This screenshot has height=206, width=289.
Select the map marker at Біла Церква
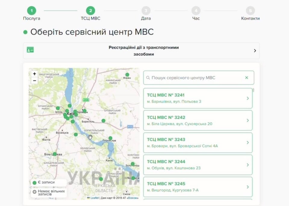pyautogui.click(x=55, y=154)
